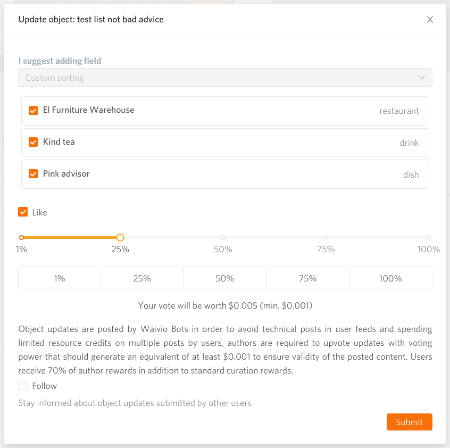Screen dimensions: 450x448
Task: Set slider to the 50% mark
Action: point(223,238)
